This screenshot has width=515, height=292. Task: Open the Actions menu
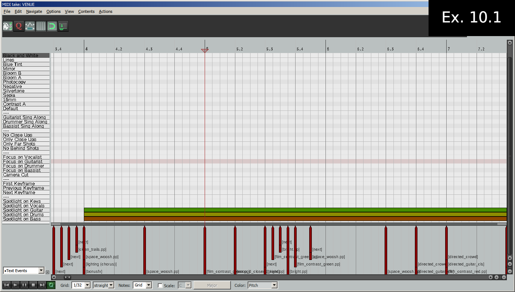(106, 11)
